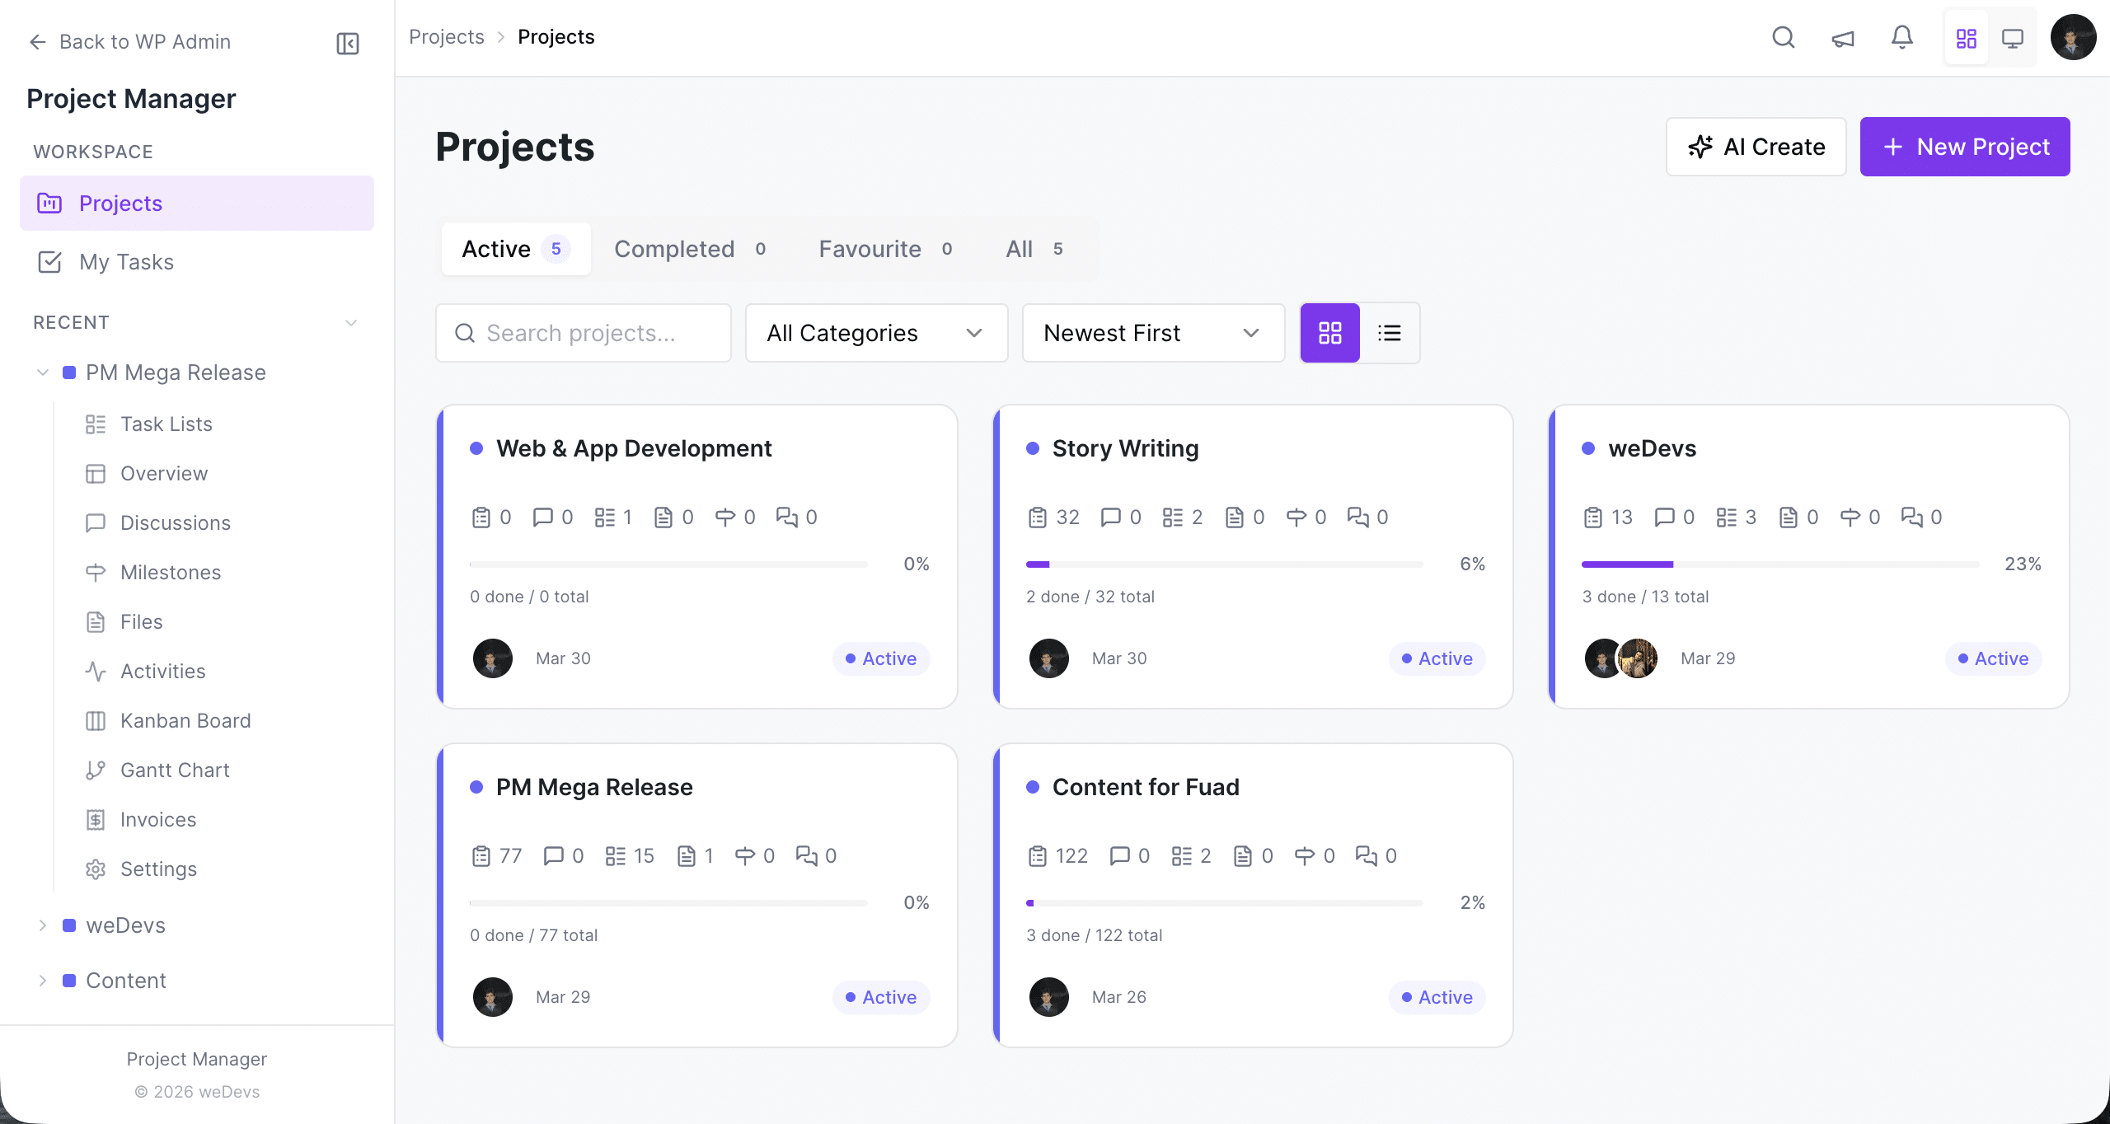Click Active status badge on PM Mega Release card
This screenshot has width=2110, height=1124.
[x=881, y=997]
